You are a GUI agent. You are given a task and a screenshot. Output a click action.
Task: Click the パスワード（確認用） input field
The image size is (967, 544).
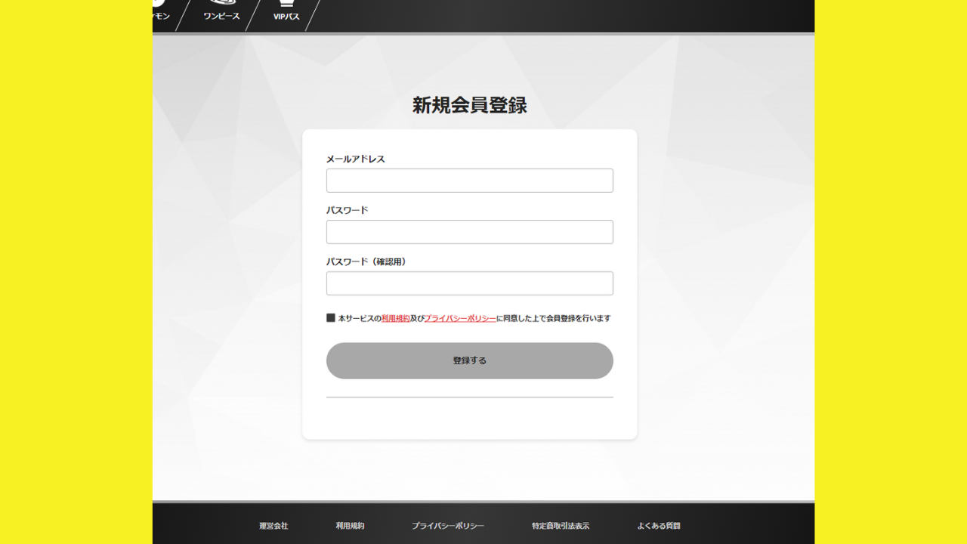coord(469,283)
